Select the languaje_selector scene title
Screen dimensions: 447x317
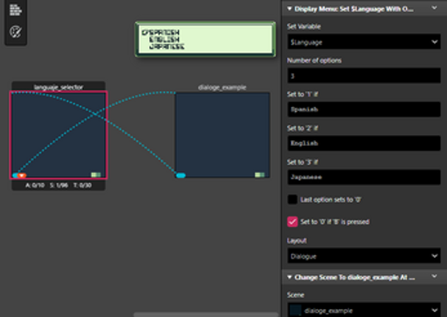click(x=58, y=87)
